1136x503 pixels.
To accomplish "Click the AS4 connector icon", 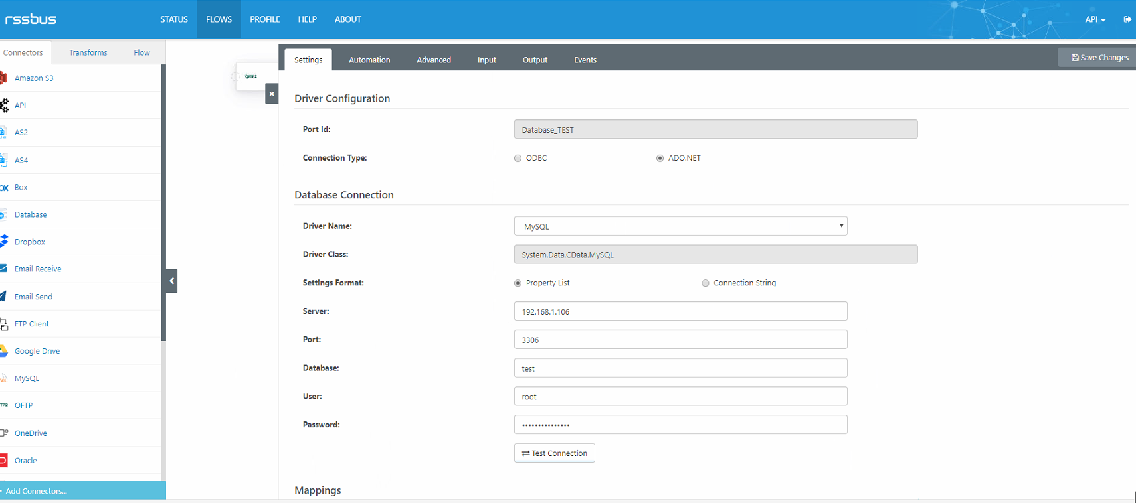I will point(3,160).
